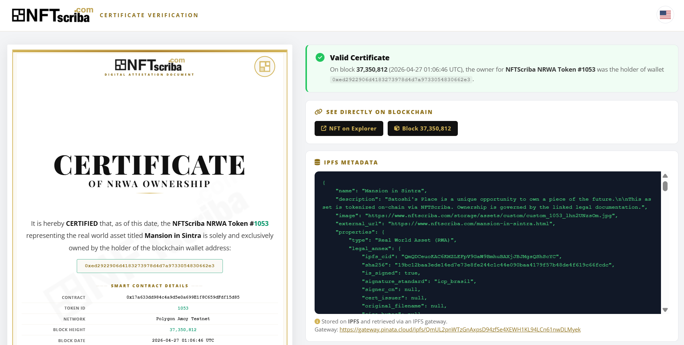Click the gold seal emblem on certificate
This screenshot has width=684, height=345.
[265, 67]
